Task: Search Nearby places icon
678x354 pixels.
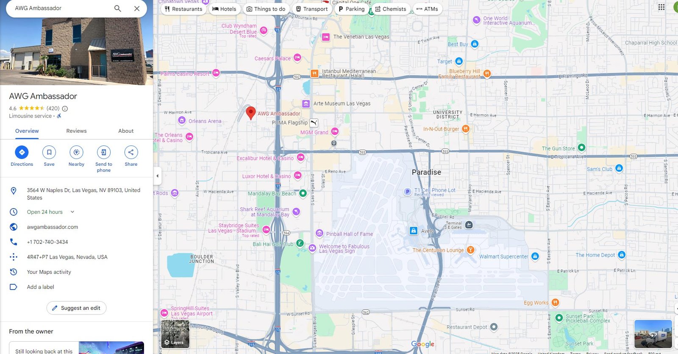Action: pyautogui.click(x=76, y=152)
